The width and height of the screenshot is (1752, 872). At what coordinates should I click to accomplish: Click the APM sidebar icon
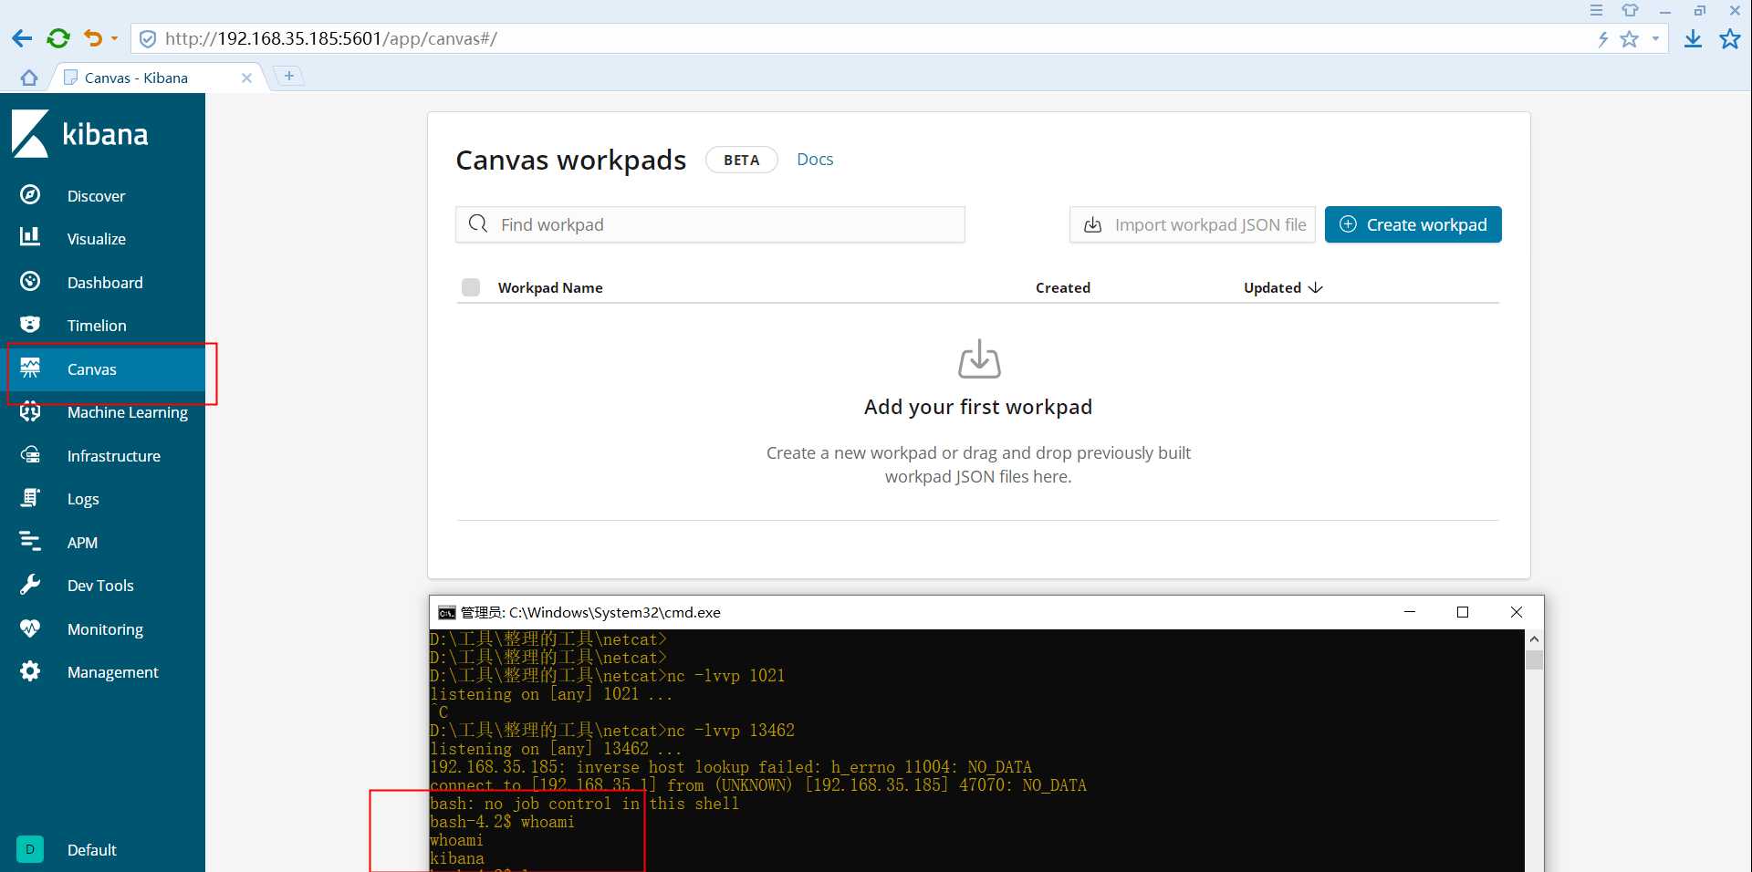(30, 542)
